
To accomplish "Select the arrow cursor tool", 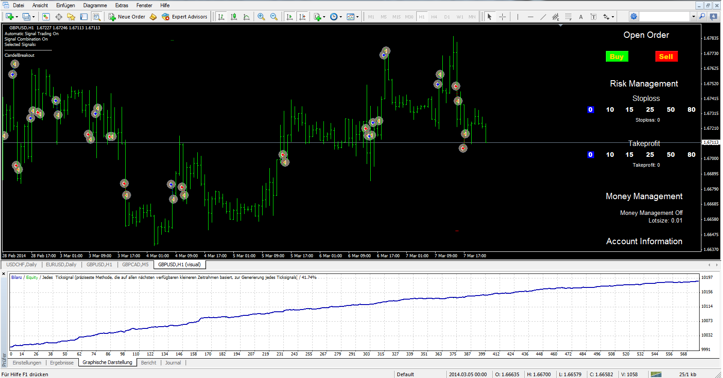I will tap(490, 17).
